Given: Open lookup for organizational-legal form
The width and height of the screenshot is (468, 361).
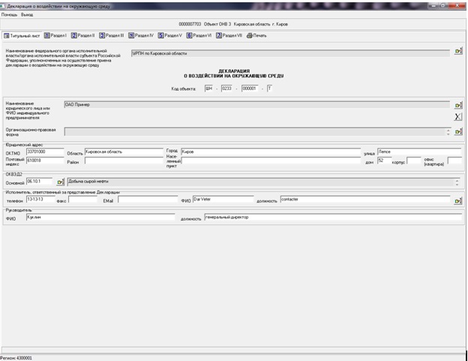Looking at the screenshot, I should click(457, 132).
